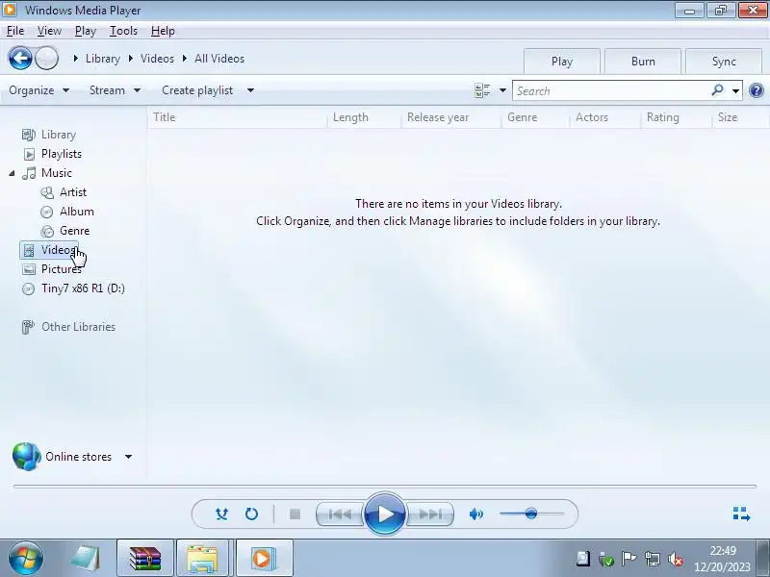Click the Next track button
This screenshot has height=577, width=770.
tap(430, 514)
